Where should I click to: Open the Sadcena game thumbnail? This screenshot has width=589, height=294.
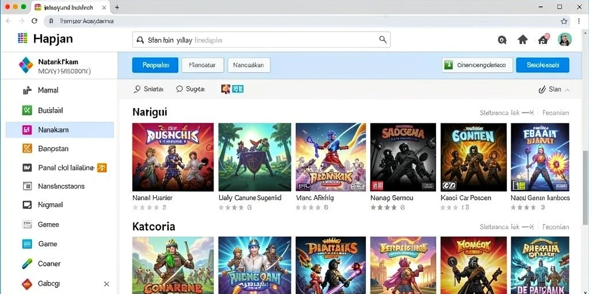tap(403, 157)
